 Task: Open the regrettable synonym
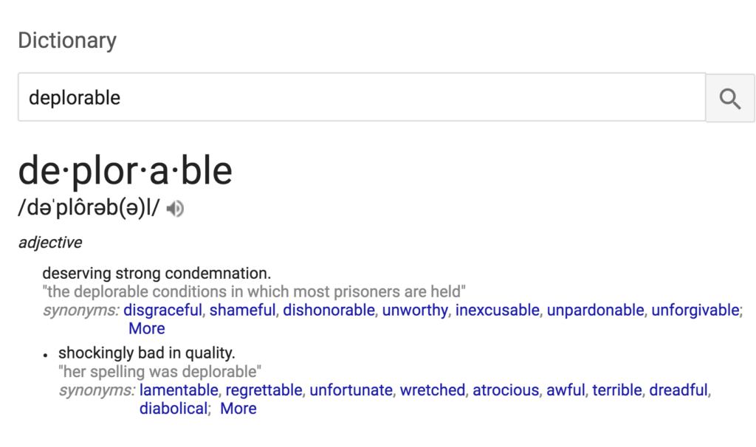click(x=264, y=390)
